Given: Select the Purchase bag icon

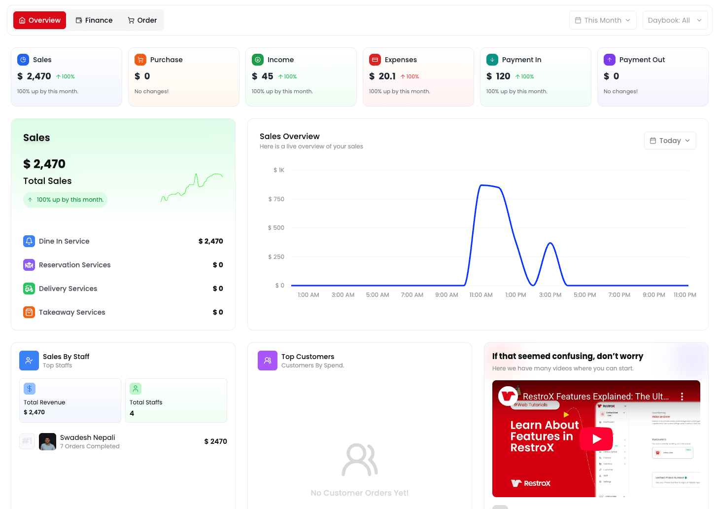Looking at the screenshot, I should tap(140, 59).
